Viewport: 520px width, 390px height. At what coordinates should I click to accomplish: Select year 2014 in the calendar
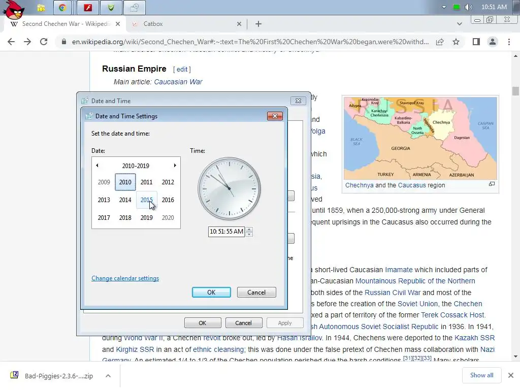click(x=125, y=200)
